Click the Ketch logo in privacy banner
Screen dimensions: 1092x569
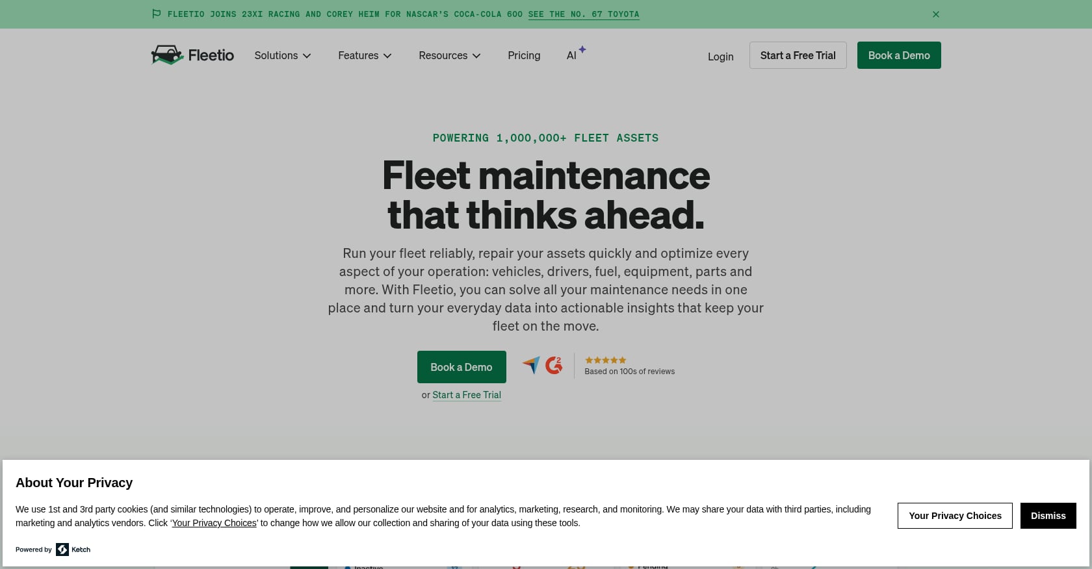click(73, 550)
